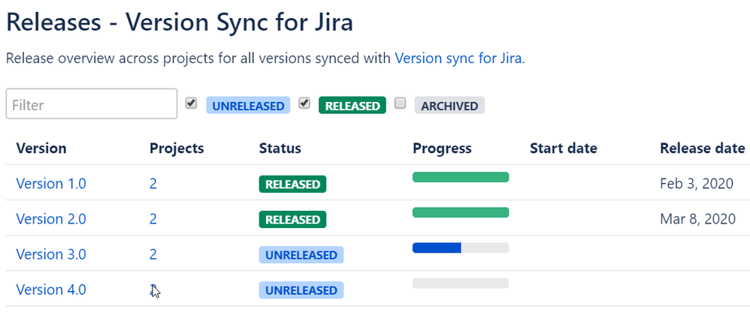Click the Version 2.0 progress bar

click(461, 212)
